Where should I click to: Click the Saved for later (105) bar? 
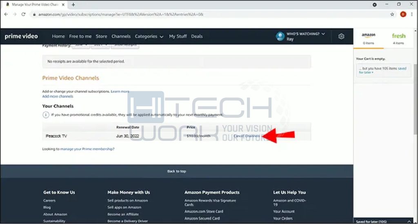click(x=383, y=221)
